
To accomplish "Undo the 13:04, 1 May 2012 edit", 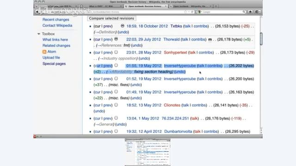I will (x=121, y=125).
